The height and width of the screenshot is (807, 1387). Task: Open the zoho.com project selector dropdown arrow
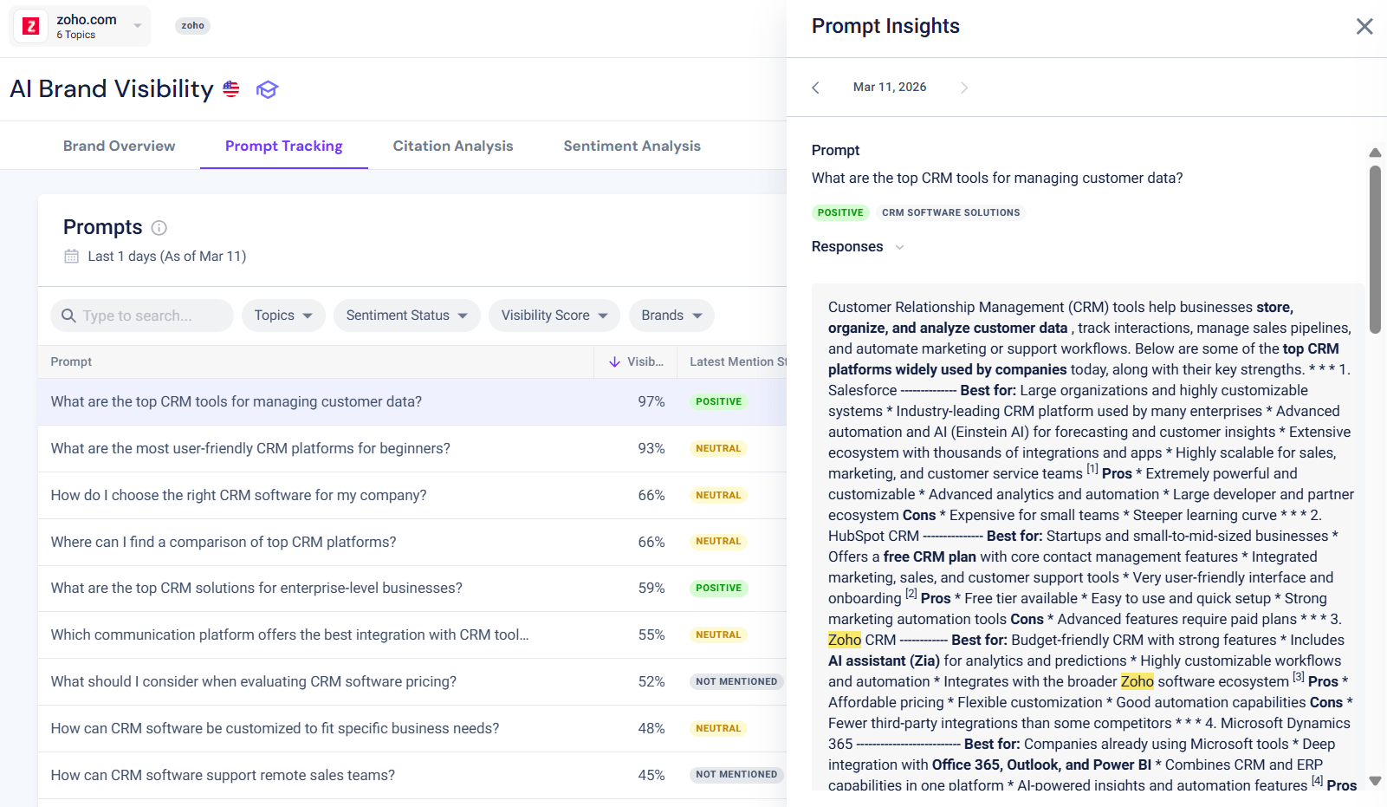click(137, 26)
